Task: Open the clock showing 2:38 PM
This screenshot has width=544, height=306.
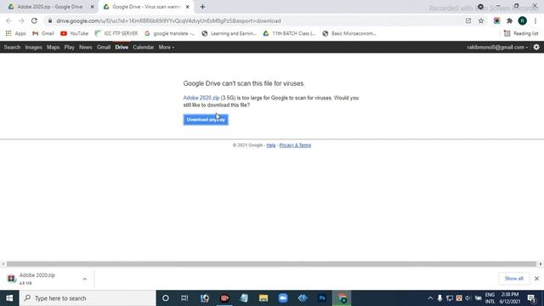Action: [510, 298]
